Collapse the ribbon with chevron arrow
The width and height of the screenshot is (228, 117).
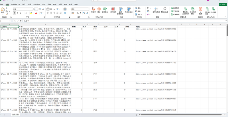point(226,17)
